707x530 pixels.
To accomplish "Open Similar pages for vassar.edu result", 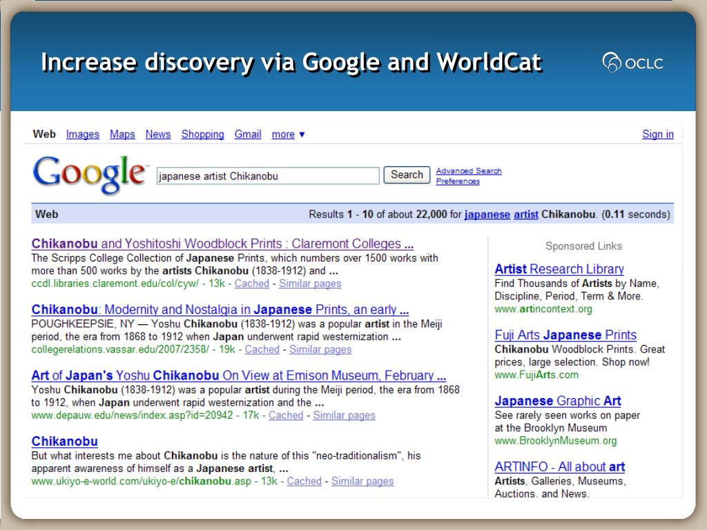I will [320, 349].
